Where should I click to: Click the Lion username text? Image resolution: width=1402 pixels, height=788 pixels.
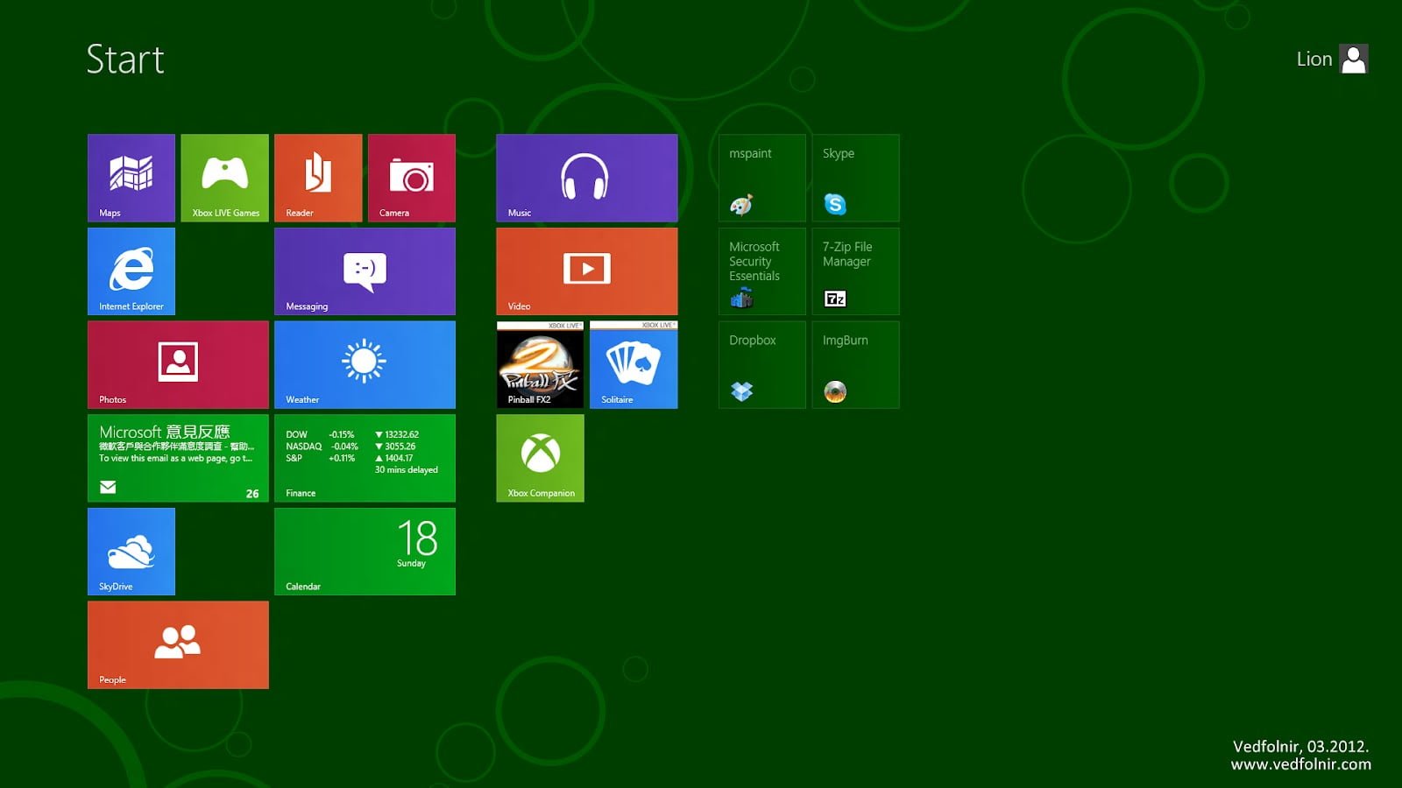pyautogui.click(x=1314, y=59)
